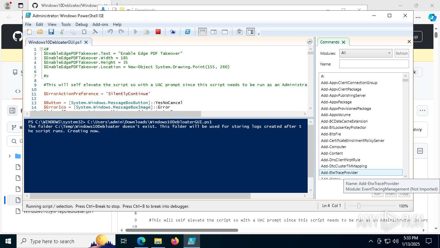Open the Debug menu

coord(81,24)
